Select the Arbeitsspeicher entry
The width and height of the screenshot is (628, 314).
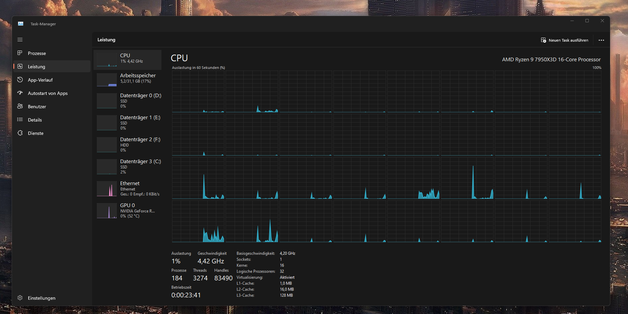(x=127, y=80)
